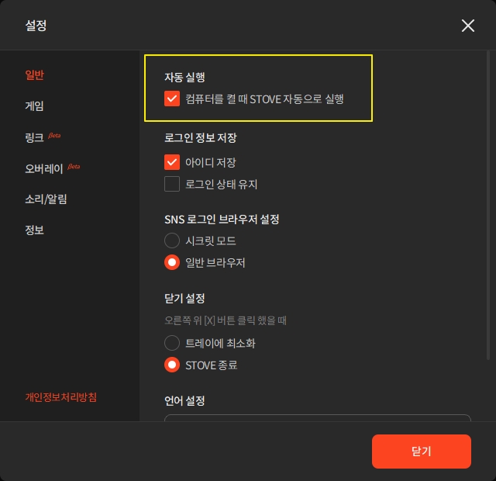Uncheck 컴퓨터를 켤 때 STOVE 자동으로 실행
The image size is (496, 481).
coord(172,99)
